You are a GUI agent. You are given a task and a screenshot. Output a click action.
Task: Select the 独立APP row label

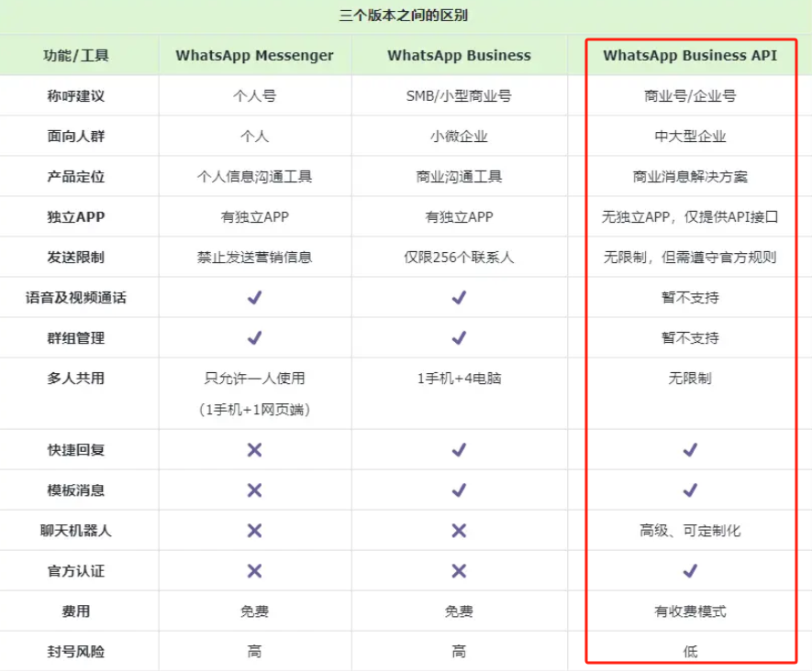(76, 217)
